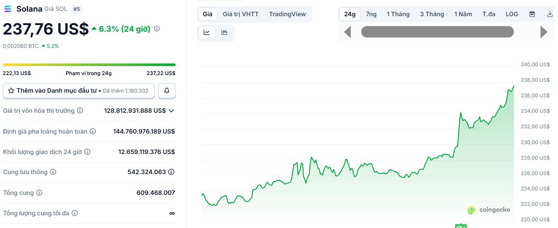Viewport: 558px width, 228px height.
Task: Open the 24-hour change info icon
Action: click(157, 29)
